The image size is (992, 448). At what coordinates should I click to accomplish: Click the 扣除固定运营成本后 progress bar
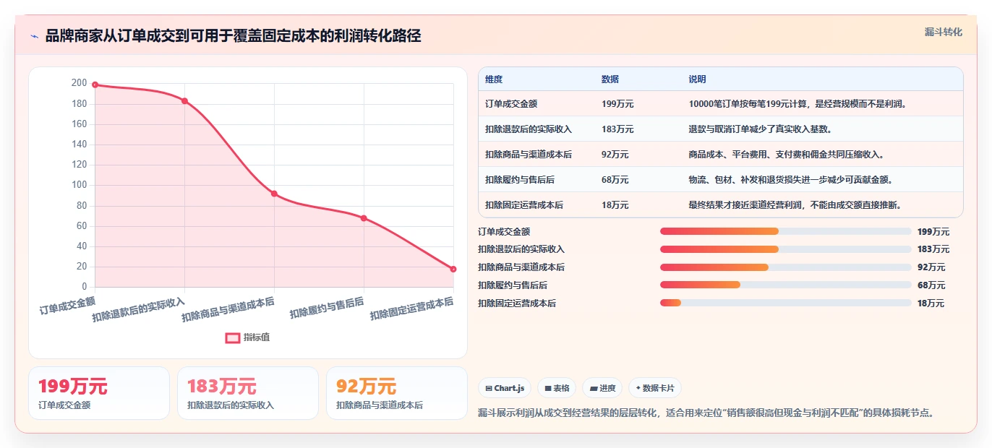(785, 303)
